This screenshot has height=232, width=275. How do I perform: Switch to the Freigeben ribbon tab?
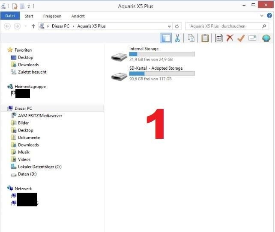click(x=52, y=16)
